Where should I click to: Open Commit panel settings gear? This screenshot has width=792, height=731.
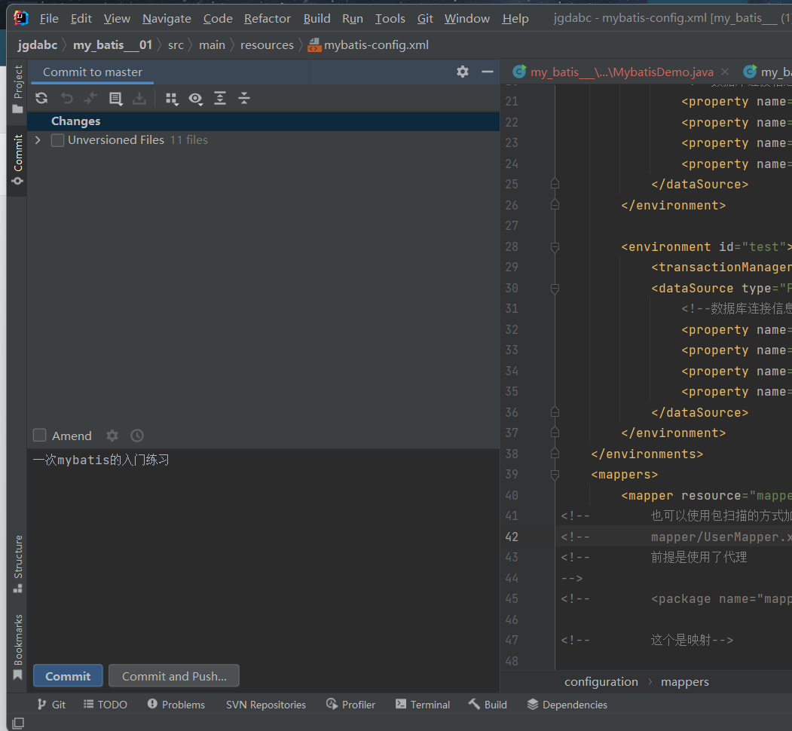(463, 72)
